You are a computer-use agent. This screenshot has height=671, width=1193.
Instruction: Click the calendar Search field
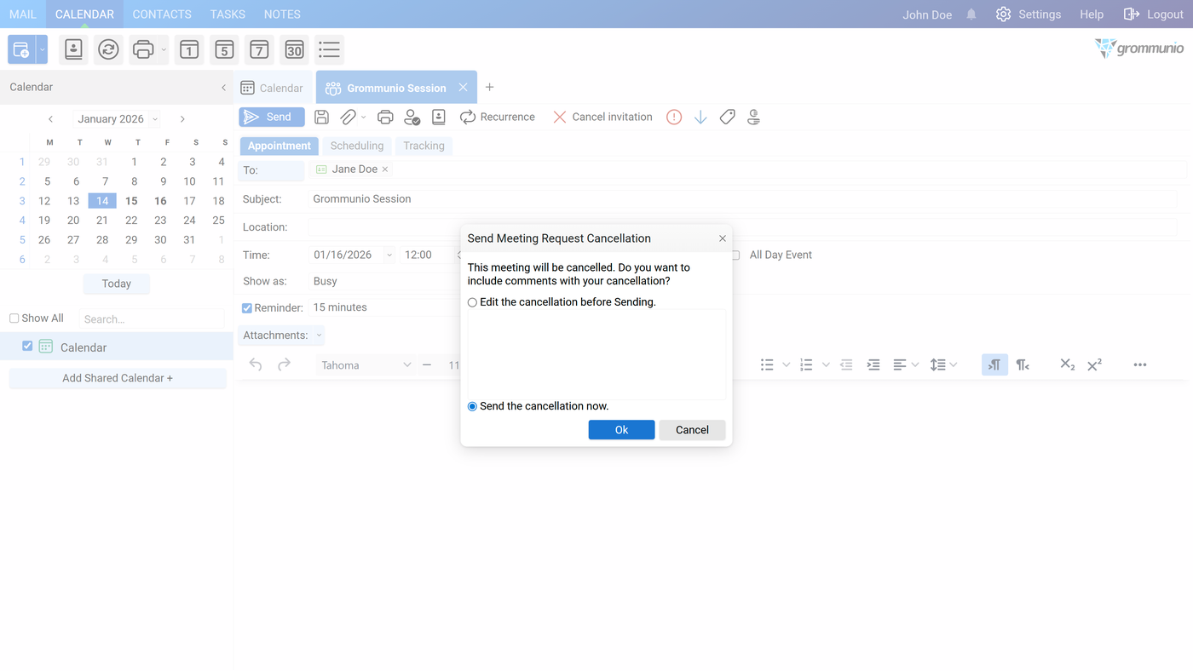click(x=152, y=319)
